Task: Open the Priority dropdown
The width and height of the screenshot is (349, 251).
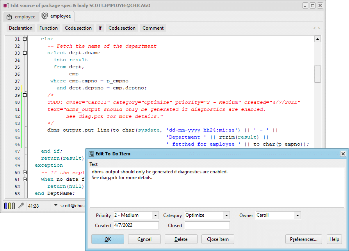Action: [155, 215]
